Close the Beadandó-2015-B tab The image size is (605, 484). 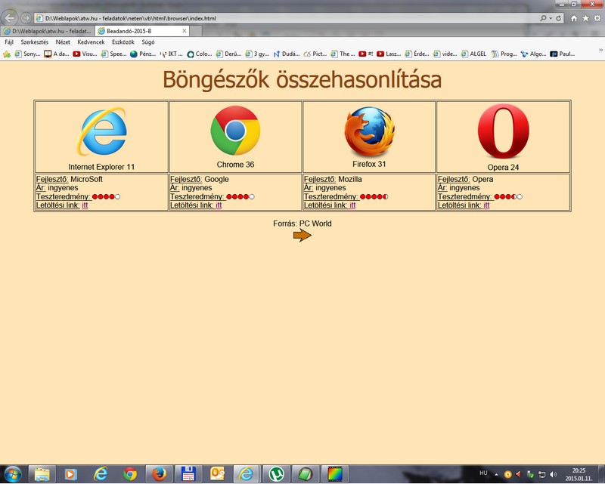tap(184, 31)
